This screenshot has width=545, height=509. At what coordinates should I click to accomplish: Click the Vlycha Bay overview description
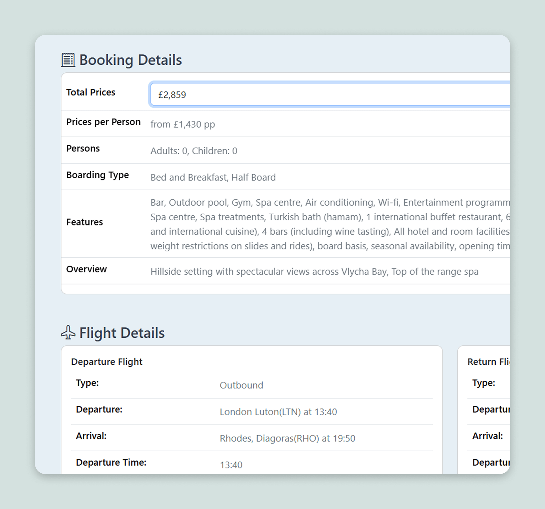pos(314,272)
